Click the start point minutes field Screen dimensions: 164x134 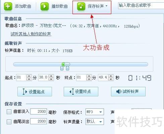21,77
